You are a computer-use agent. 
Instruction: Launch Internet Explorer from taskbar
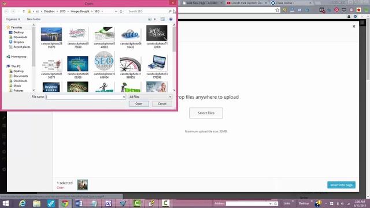click(22, 203)
